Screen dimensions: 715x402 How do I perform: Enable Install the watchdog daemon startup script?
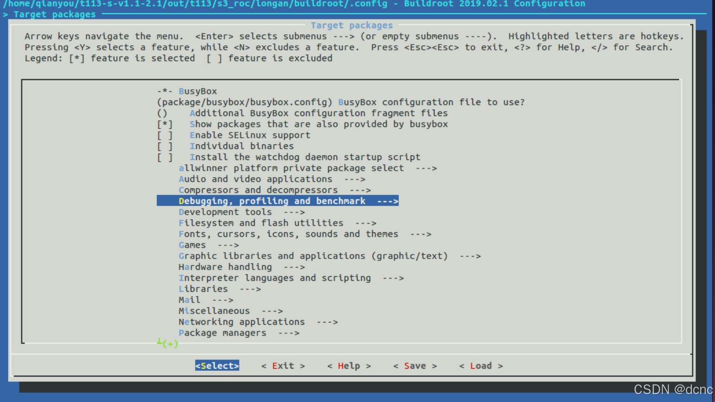[289, 157]
